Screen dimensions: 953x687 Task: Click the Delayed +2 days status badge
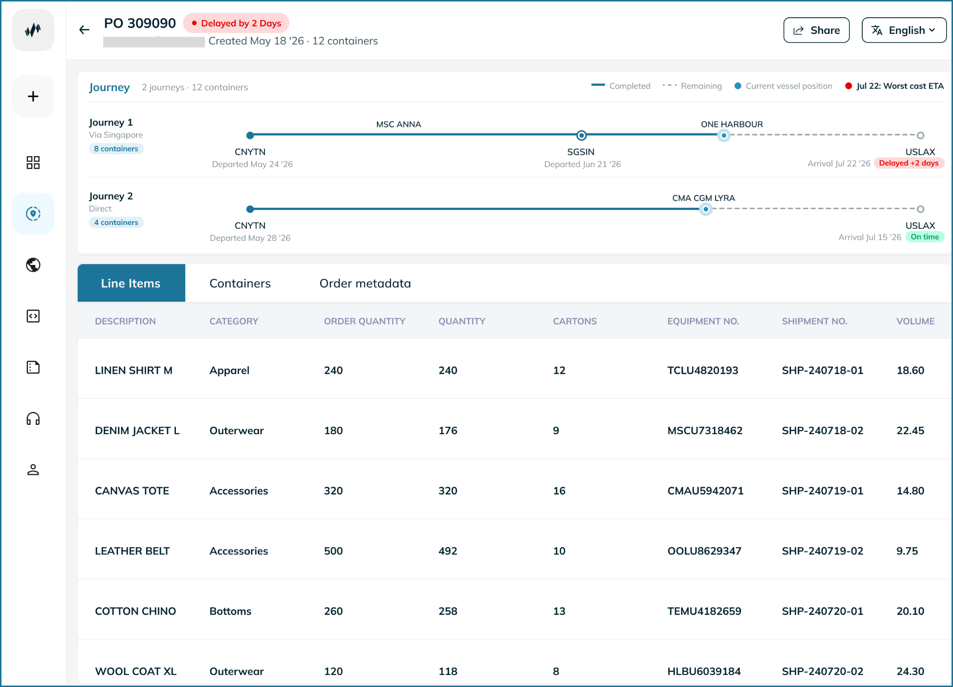point(909,163)
